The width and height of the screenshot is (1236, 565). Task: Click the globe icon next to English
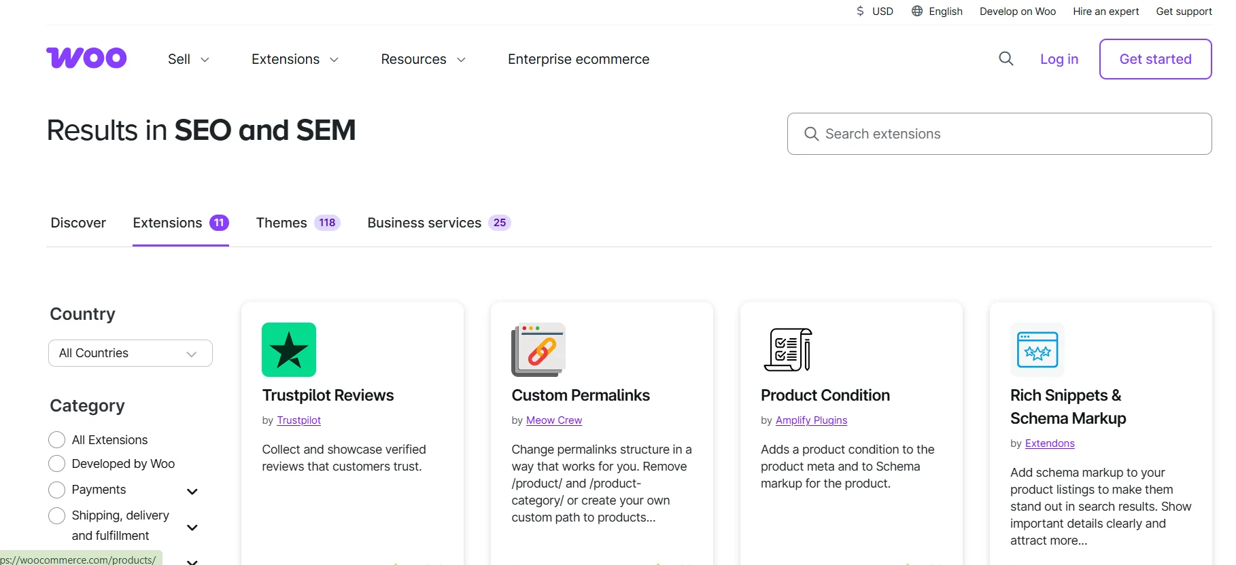click(917, 11)
